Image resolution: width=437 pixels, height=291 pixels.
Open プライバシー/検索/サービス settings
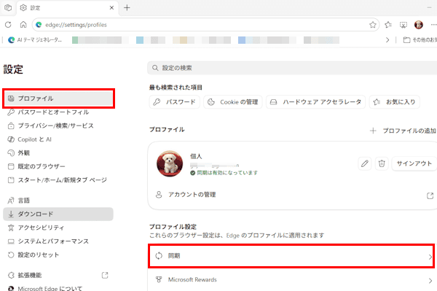click(x=58, y=126)
